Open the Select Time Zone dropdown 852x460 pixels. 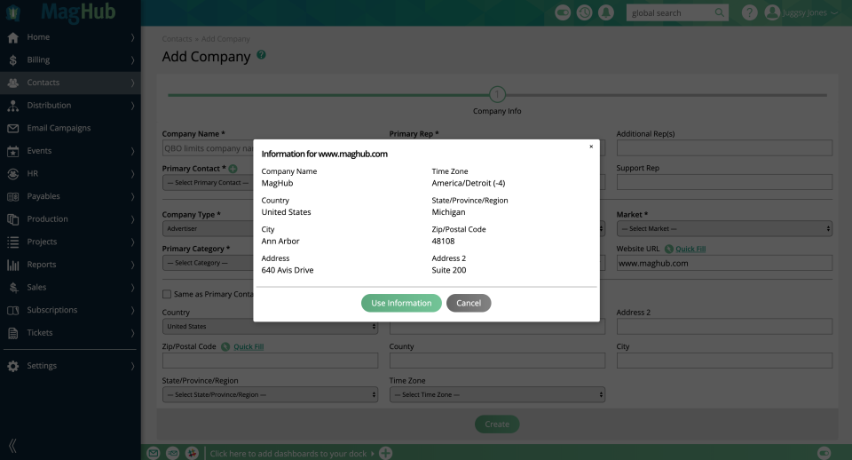tap(497, 395)
